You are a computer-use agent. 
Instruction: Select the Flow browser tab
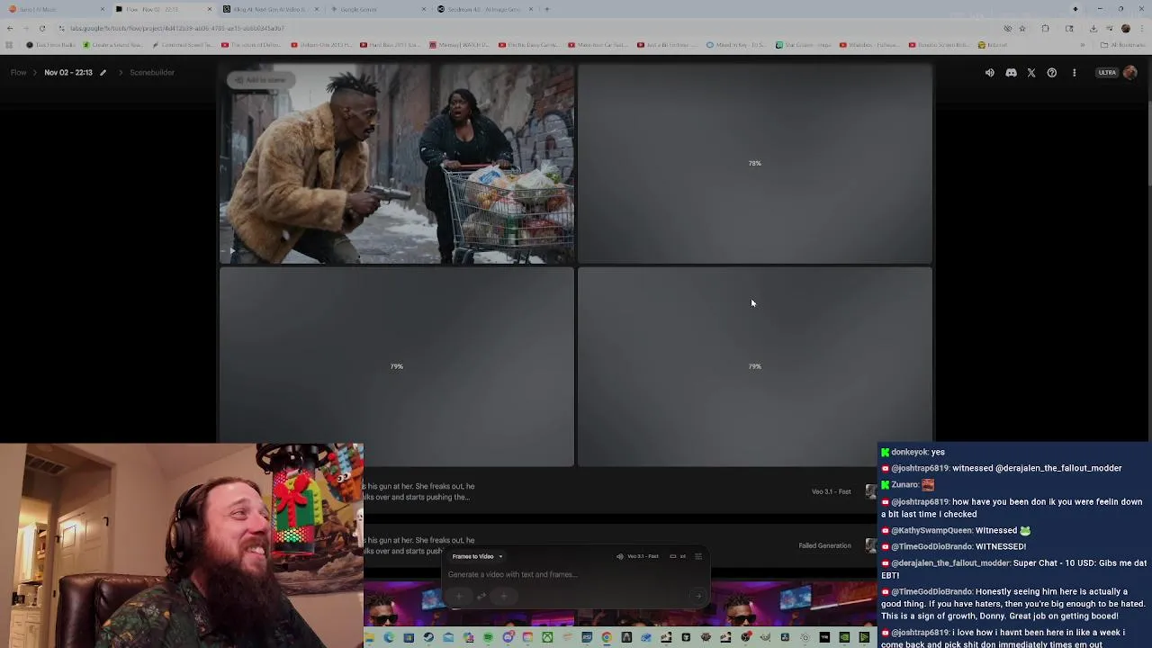[162, 9]
